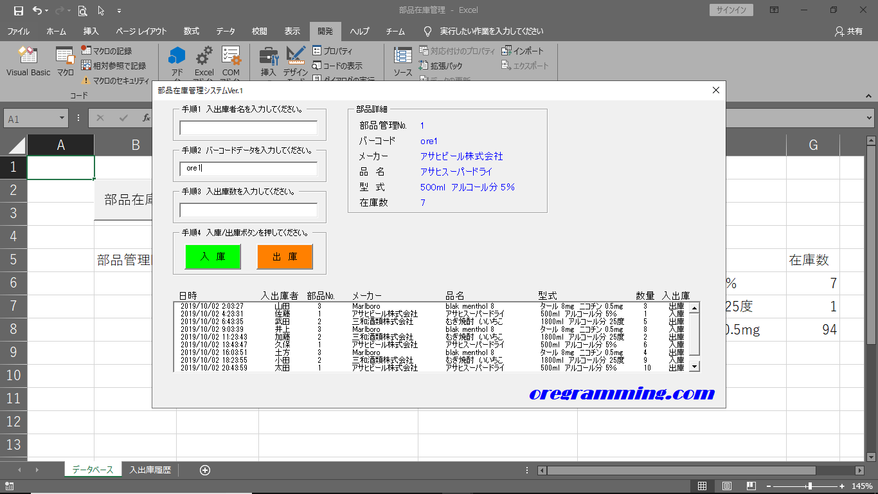Select history row for 武田 at 6:43:35
The width and height of the screenshot is (878, 494).
431,322
